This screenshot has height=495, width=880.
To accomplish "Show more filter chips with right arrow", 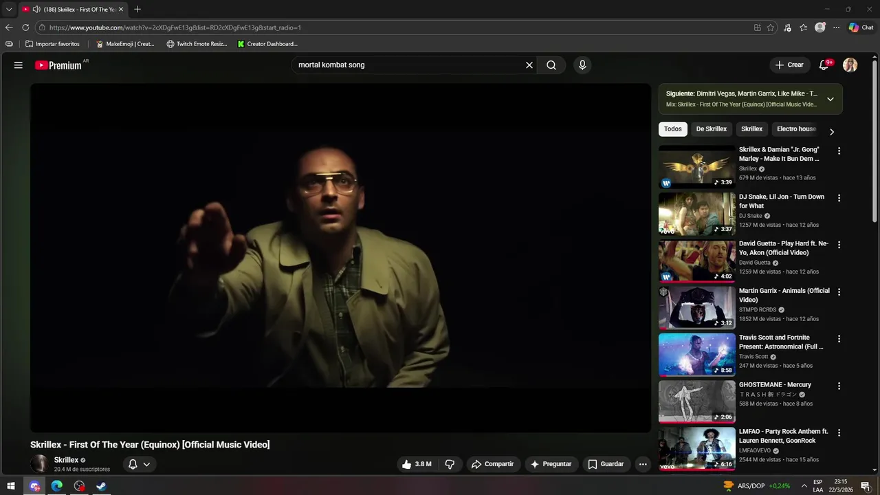I will (x=832, y=131).
